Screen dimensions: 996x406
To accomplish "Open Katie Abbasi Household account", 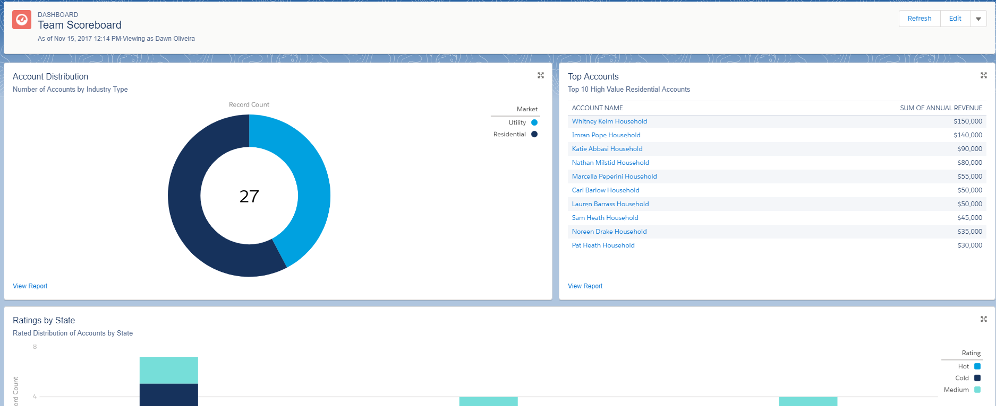I will coord(607,149).
